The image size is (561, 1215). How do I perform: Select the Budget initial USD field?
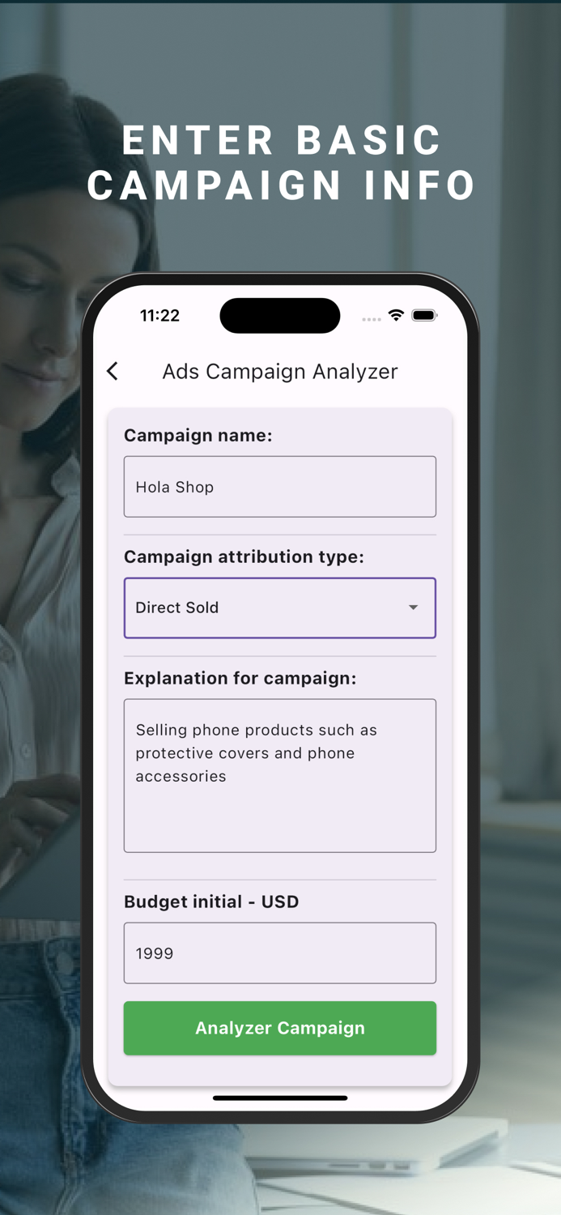(x=279, y=953)
